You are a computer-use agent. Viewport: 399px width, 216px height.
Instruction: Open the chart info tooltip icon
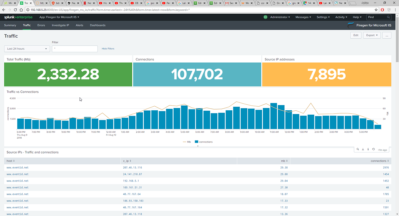[368, 149]
